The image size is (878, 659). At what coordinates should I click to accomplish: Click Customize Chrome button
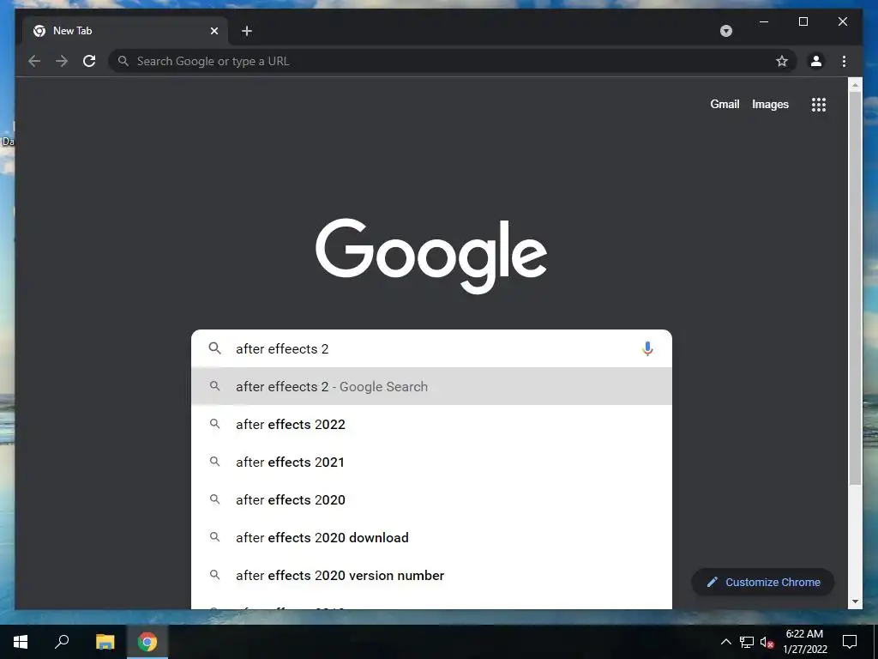[762, 583]
